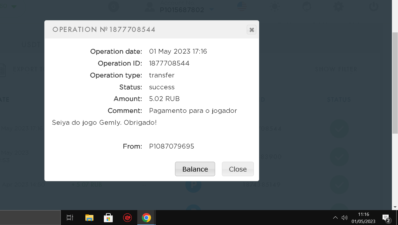Open the settings gear icon
The height and width of the screenshot is (225, 398).
point(338,7)
